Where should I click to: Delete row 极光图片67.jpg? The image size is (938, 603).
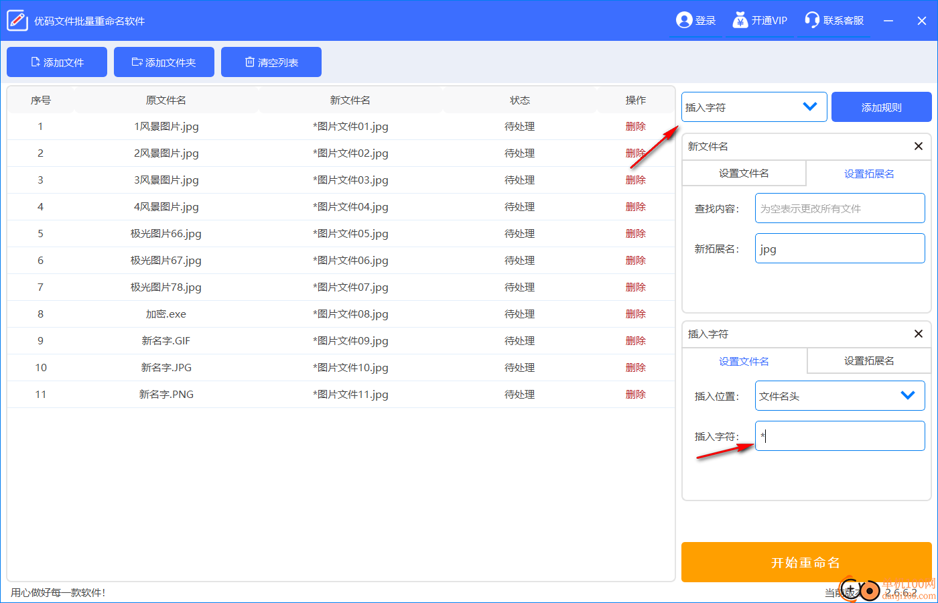[x=636, y=261]
